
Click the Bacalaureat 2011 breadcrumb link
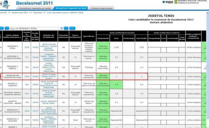(20, 13)
